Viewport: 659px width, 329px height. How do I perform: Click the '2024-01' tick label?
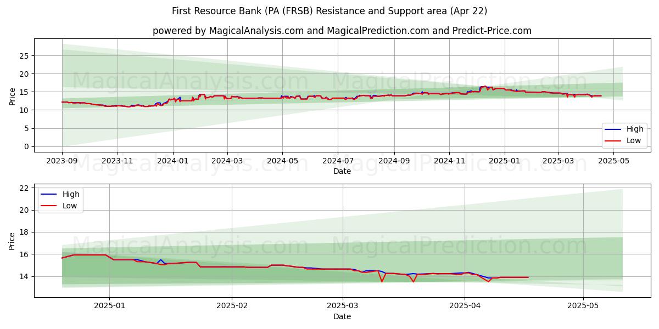(173, 161)
